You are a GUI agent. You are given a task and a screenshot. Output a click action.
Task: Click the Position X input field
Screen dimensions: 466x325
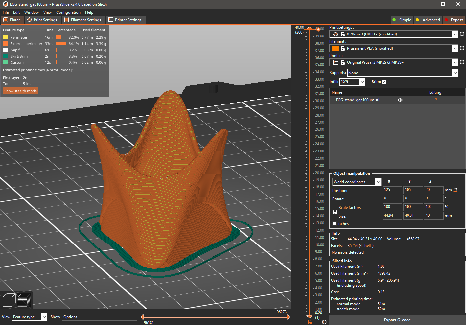pos(392,190)
